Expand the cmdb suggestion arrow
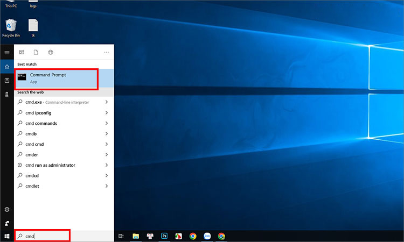The image size is (404, 242). [107, 134]
